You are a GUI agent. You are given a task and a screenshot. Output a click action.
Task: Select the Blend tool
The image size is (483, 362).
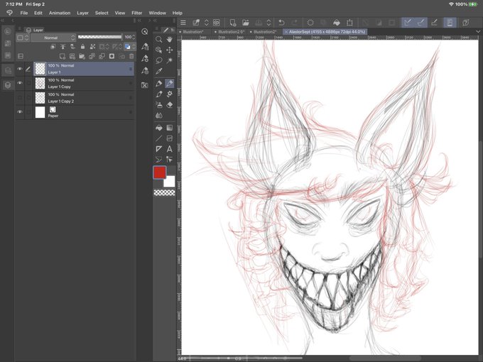[158, 116]
